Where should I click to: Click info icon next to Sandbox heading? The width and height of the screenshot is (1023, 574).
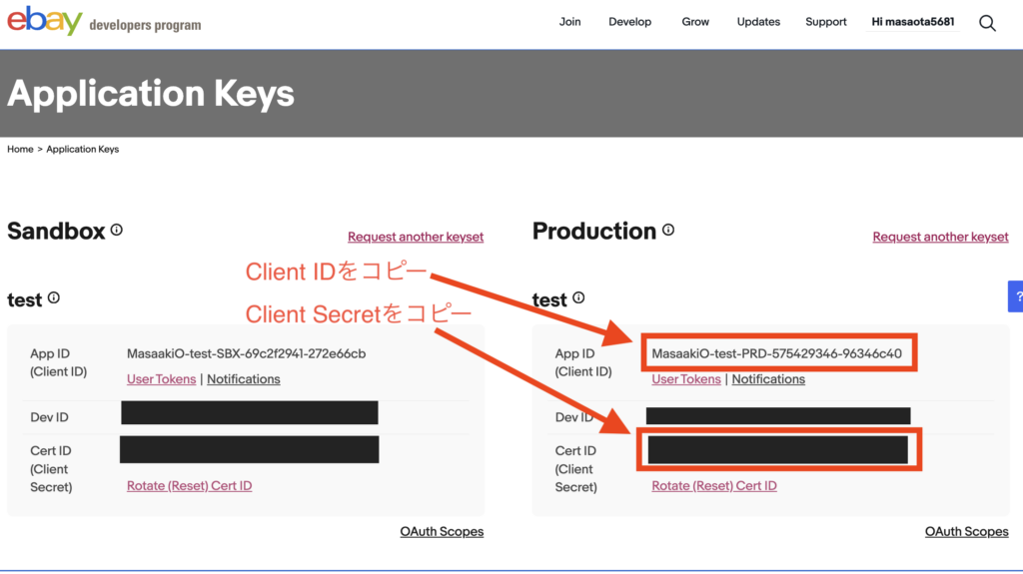[x=117, y=230]
